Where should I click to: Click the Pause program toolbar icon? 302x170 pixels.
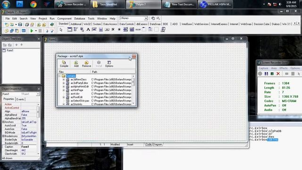click(40, 31)
